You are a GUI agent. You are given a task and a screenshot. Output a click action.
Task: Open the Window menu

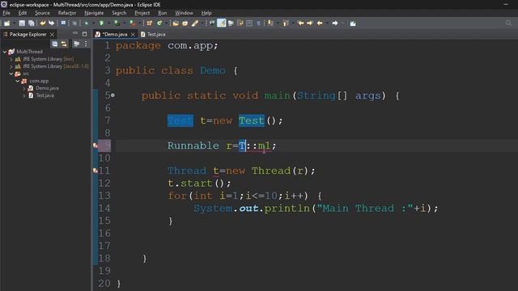pos(184,13)
